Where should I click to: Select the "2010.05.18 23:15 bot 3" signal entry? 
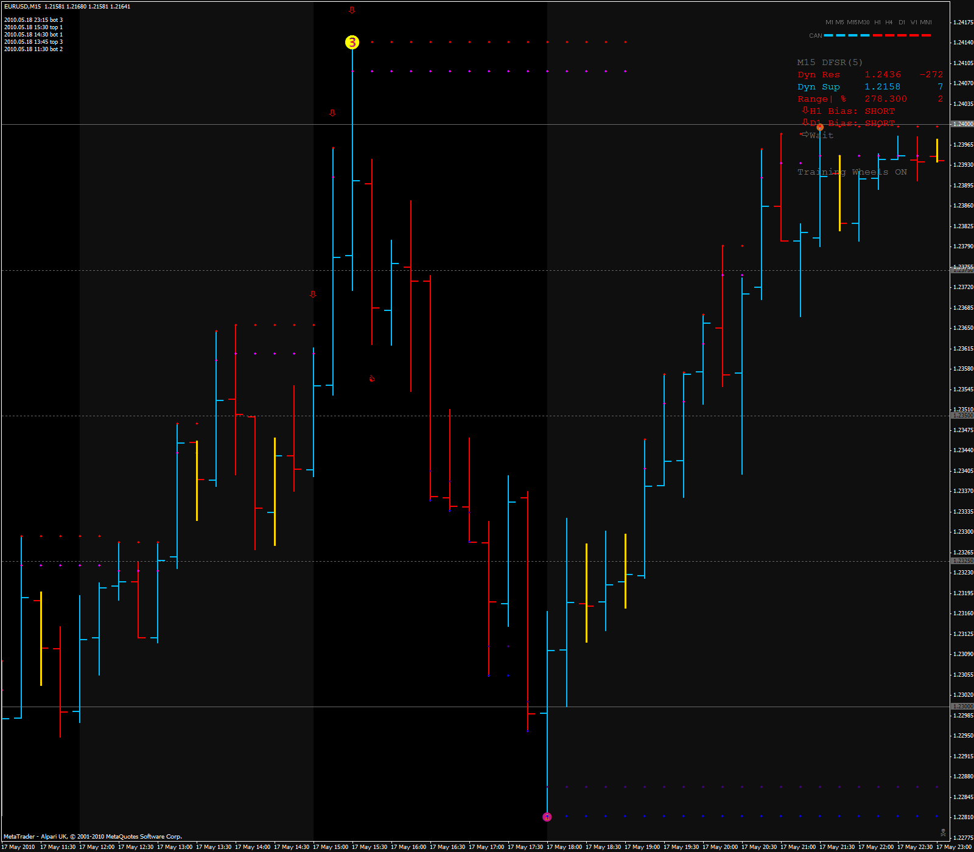[x=33, y=19]
